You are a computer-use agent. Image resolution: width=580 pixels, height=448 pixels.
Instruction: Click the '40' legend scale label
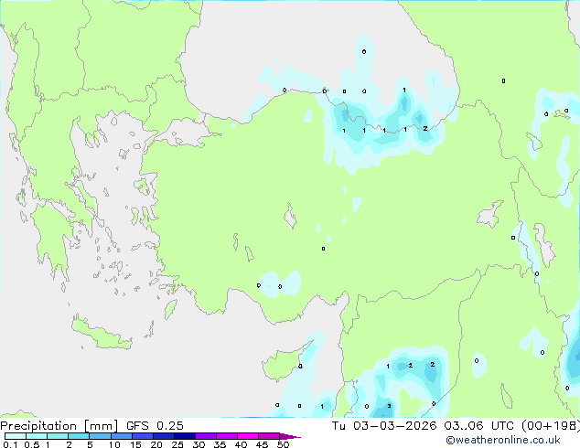click(241, 444)
